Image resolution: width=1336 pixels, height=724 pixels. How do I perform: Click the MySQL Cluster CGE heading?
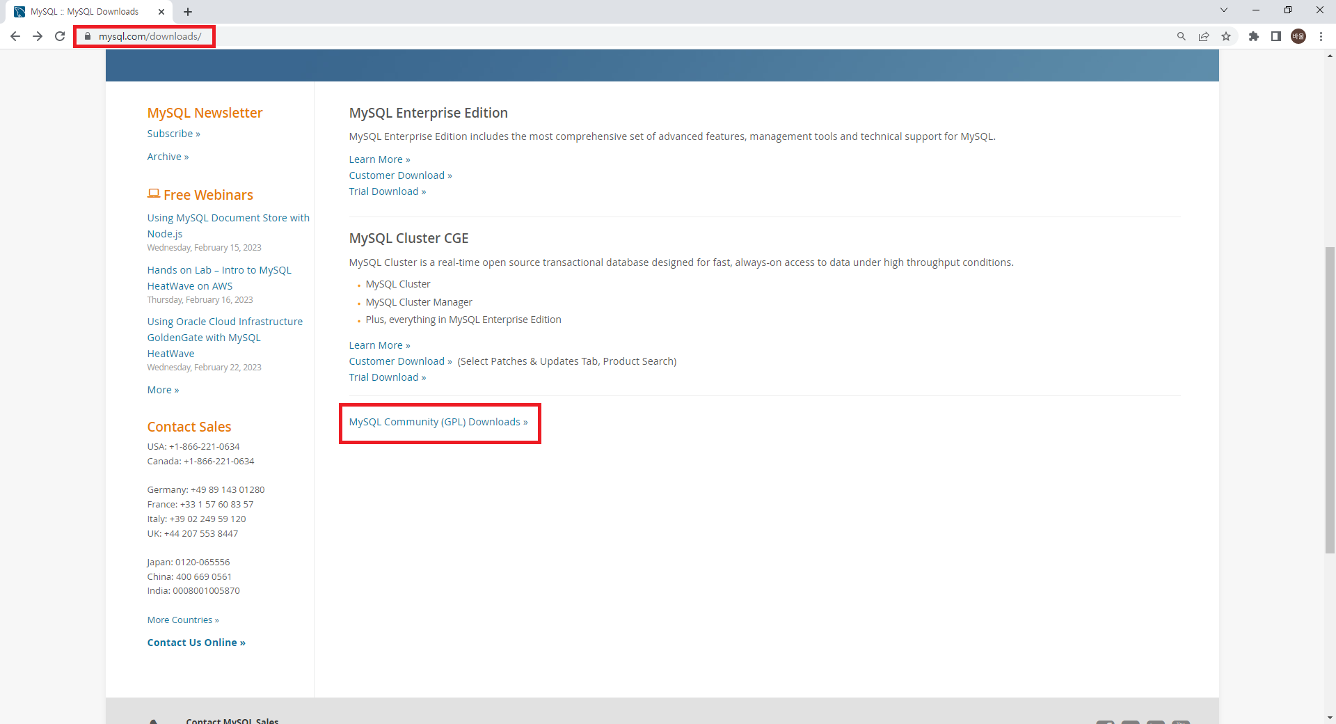point(408,238)
